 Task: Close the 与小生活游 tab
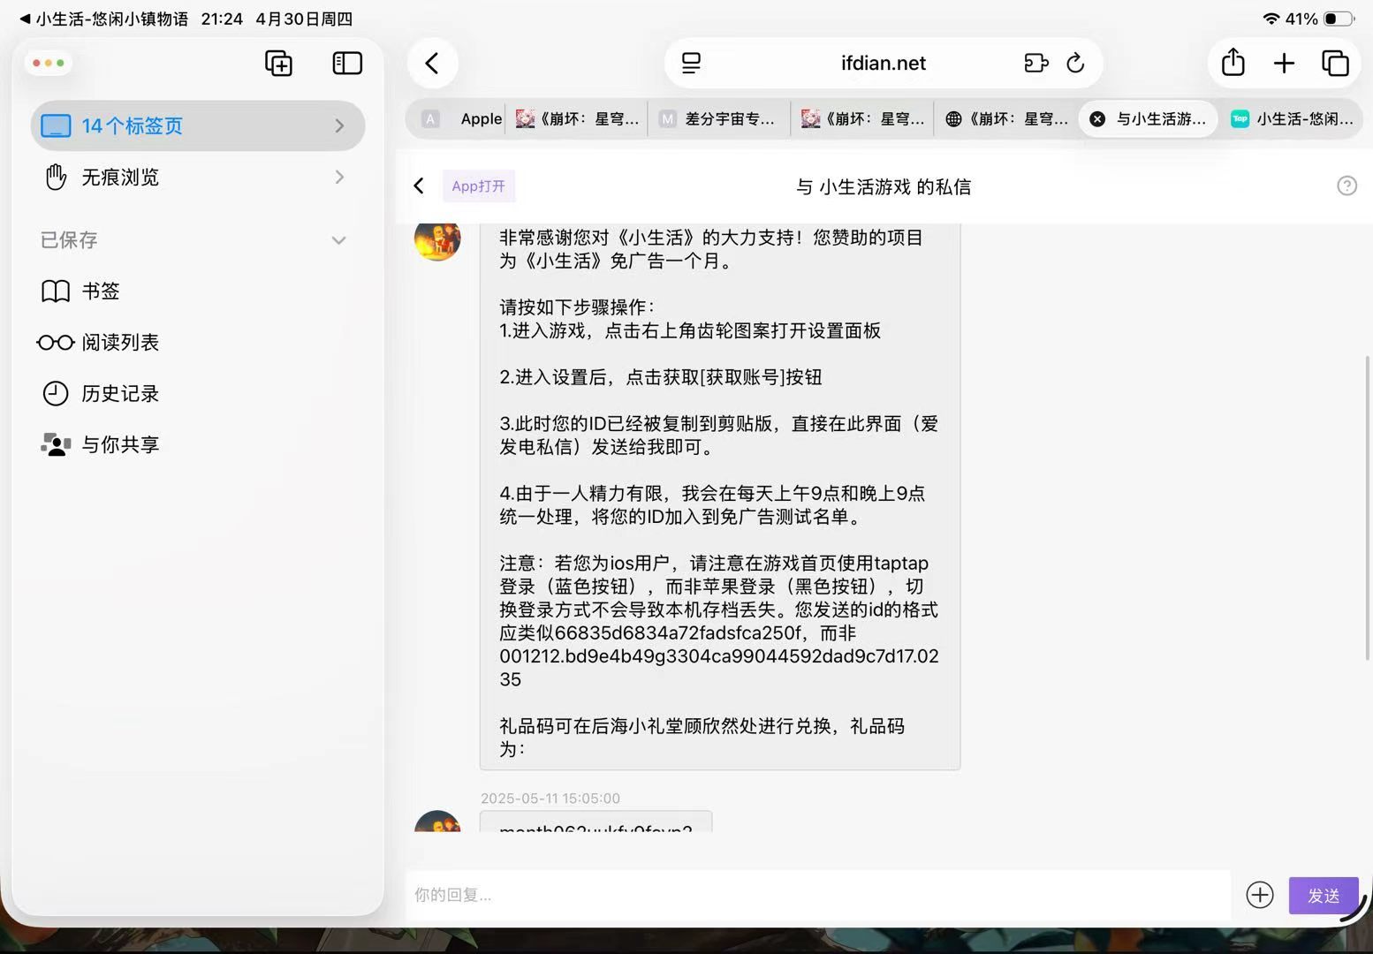click(x=1097, y=119)
